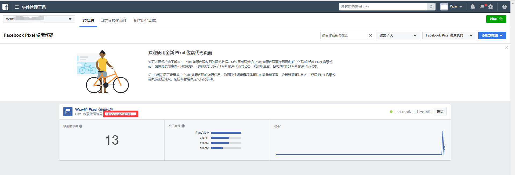Switch to the 数据源 tab
Screen dimensions: 515x175
pyautogui.click(x=88, y=20)
